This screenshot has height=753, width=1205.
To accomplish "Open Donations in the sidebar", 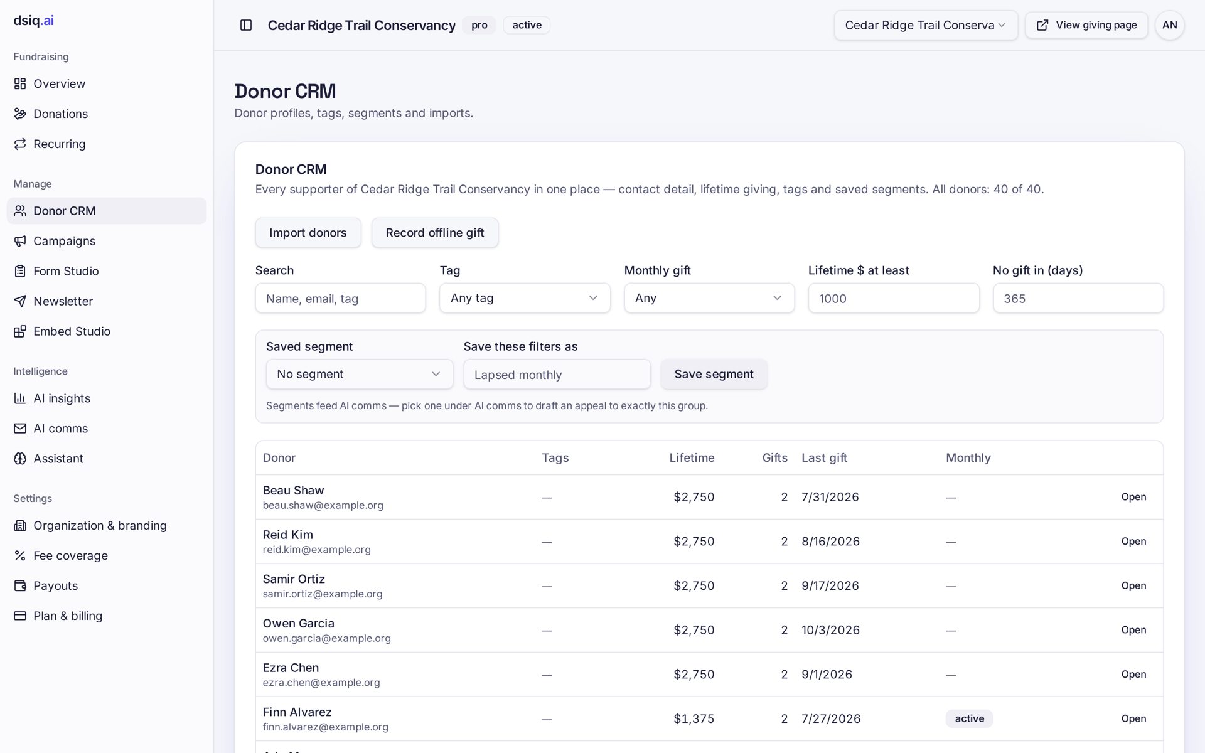I will point(107,114).
